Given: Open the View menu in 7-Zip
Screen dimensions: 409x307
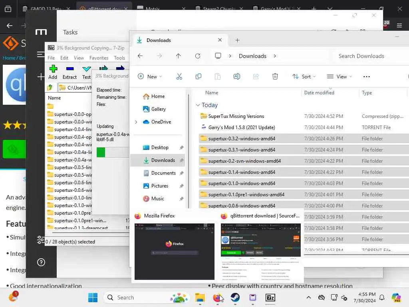Looking at the screenshot, I should point(79,58).
